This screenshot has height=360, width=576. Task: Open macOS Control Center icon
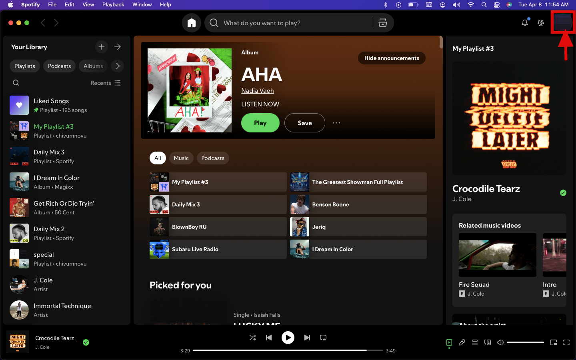pos(497,5)
